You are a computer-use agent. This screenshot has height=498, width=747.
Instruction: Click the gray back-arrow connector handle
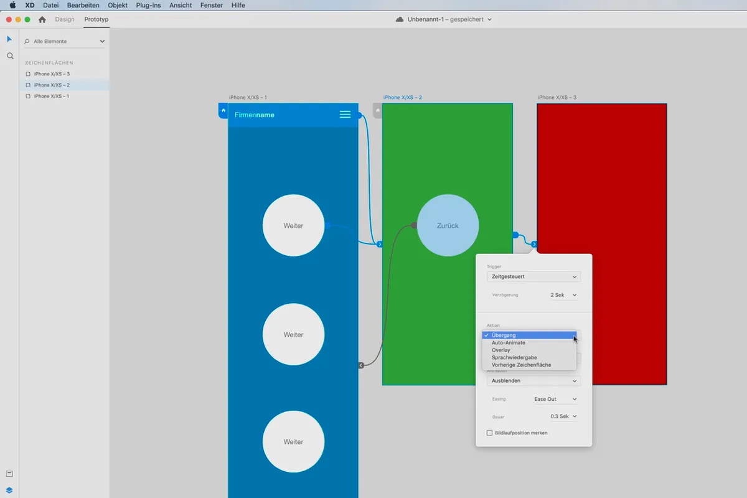[x=361, y=365]
